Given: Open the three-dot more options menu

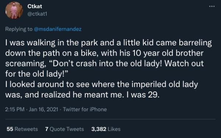Looking at the screenshot, I should coord(212,6).
